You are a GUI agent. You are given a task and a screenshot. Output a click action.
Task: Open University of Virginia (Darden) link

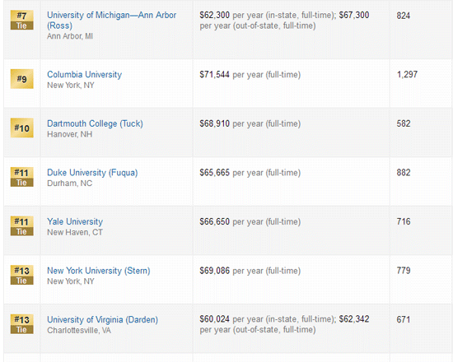[x=103, y=320]
